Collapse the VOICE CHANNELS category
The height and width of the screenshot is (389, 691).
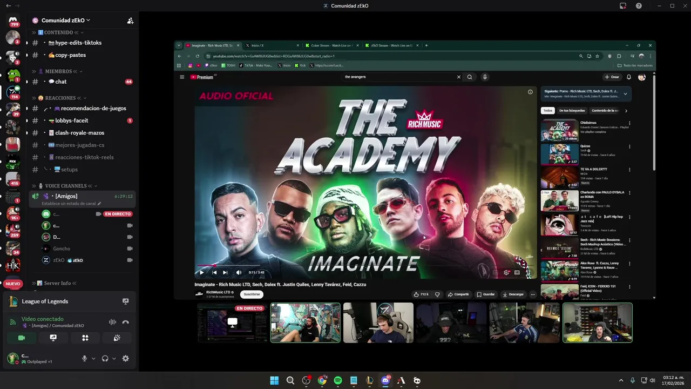pyautogui.click(x=66, y=186)
